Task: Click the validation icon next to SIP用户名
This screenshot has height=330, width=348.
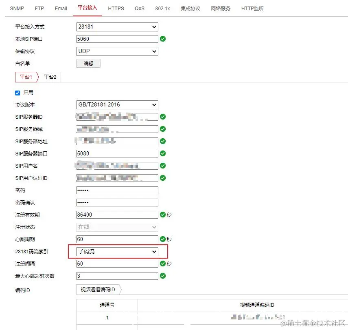Action: pos(163,166)
